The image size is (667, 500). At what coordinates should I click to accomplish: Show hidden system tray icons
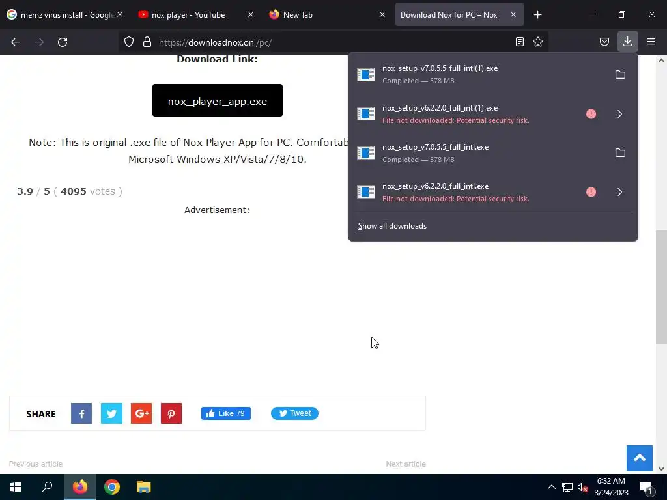click(x=551, y=487)
